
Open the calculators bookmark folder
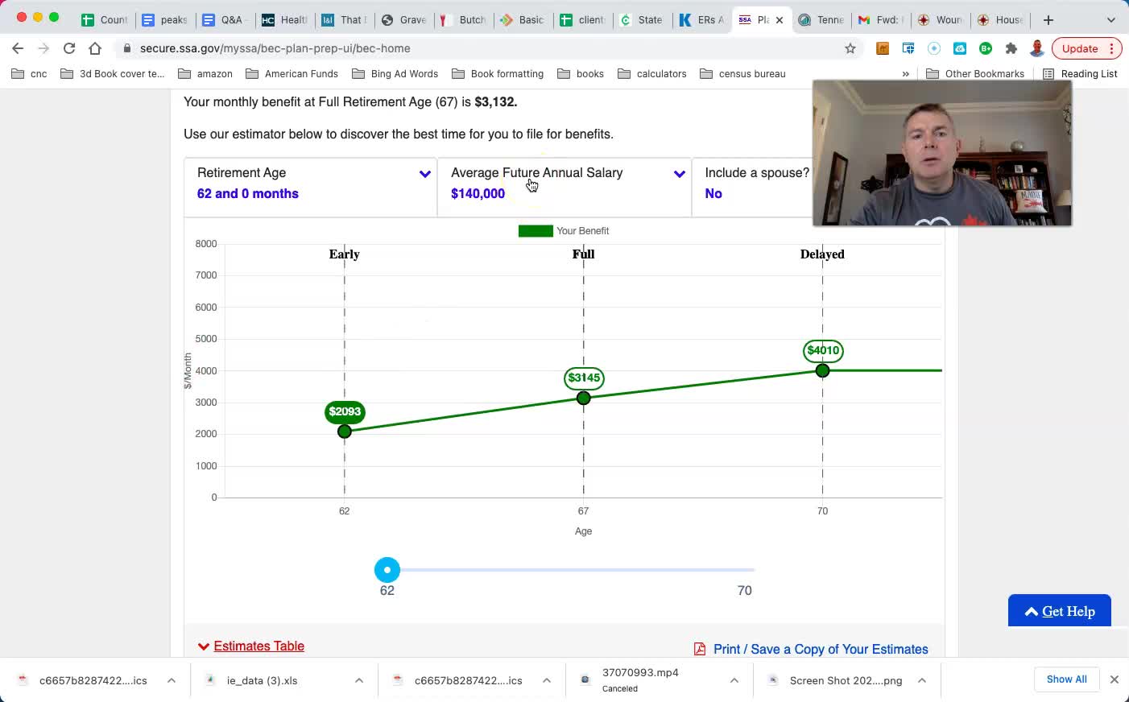[652, 73]
